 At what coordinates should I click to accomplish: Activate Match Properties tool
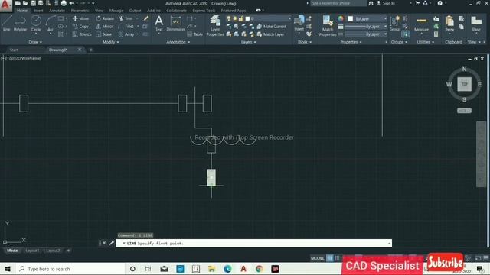click(328, 25)
